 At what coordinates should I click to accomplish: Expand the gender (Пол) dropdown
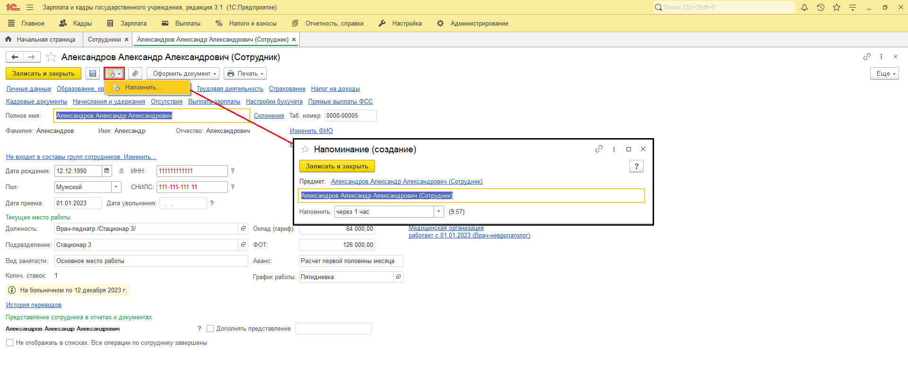(x=116, y=187)
